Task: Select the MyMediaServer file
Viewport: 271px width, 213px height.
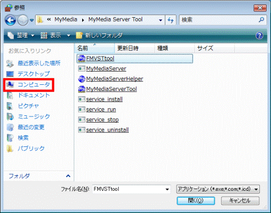Action: click(106, 69)
